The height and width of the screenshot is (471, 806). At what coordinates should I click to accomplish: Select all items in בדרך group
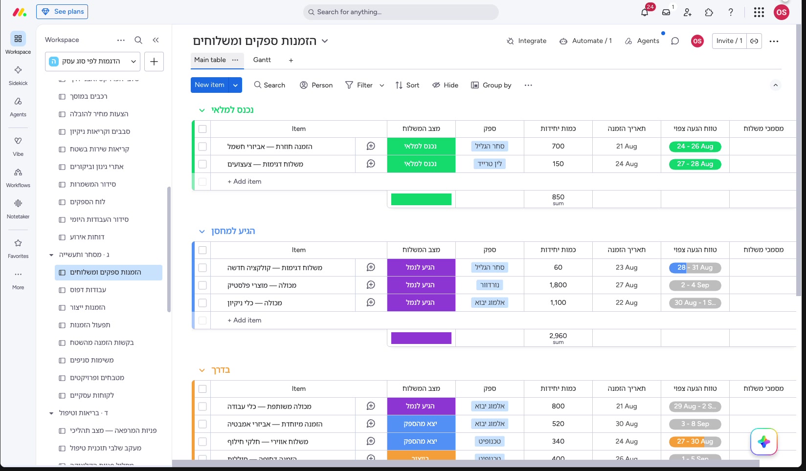202,389
